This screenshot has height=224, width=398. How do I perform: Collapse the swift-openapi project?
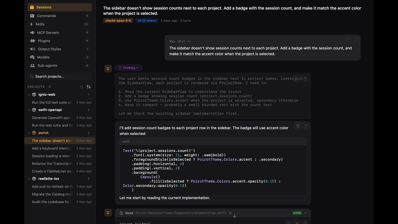pyautogui.click(x=29, y=110)
